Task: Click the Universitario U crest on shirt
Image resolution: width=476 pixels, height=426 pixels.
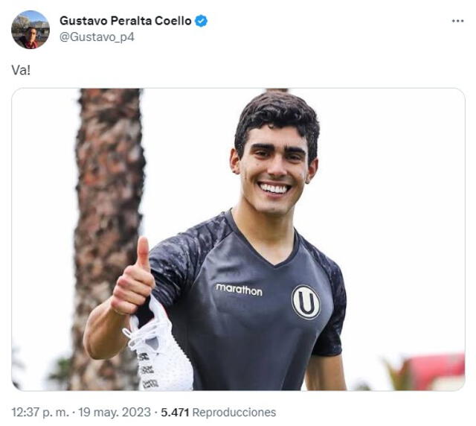Action: point(306,302)
